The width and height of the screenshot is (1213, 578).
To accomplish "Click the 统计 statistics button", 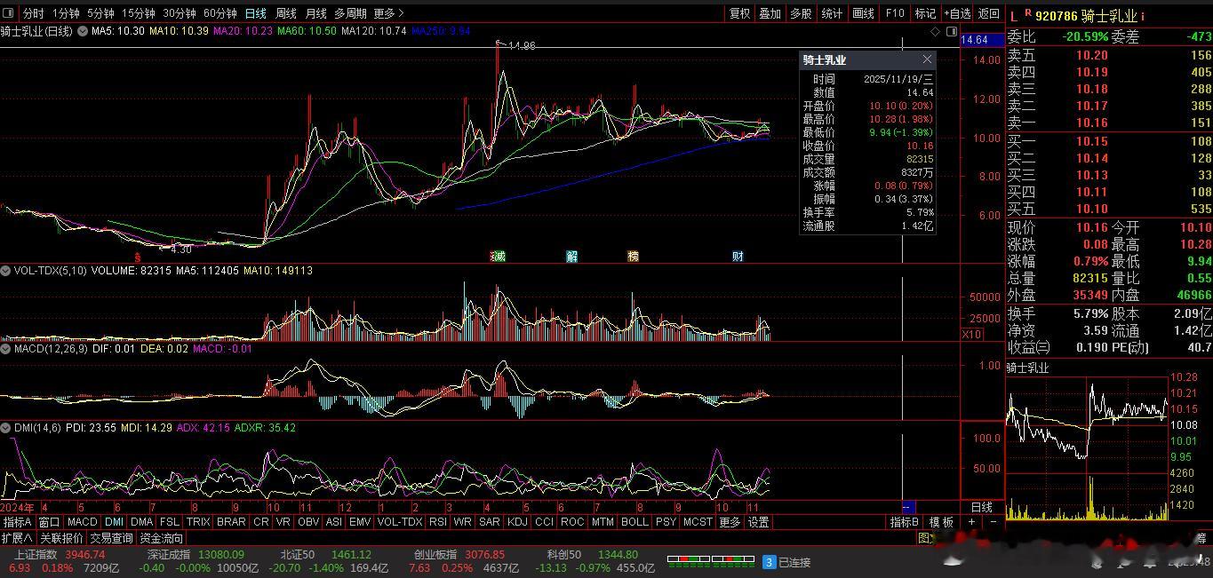I will pyautogui.click(x=832, y=13).
